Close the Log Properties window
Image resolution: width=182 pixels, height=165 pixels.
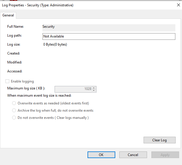tap(178, 5)
